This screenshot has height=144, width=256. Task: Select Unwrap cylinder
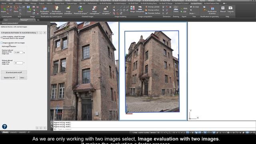point(152,7)
